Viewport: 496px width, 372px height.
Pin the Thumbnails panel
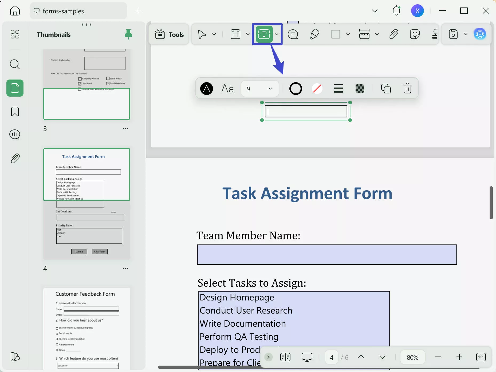128,34
